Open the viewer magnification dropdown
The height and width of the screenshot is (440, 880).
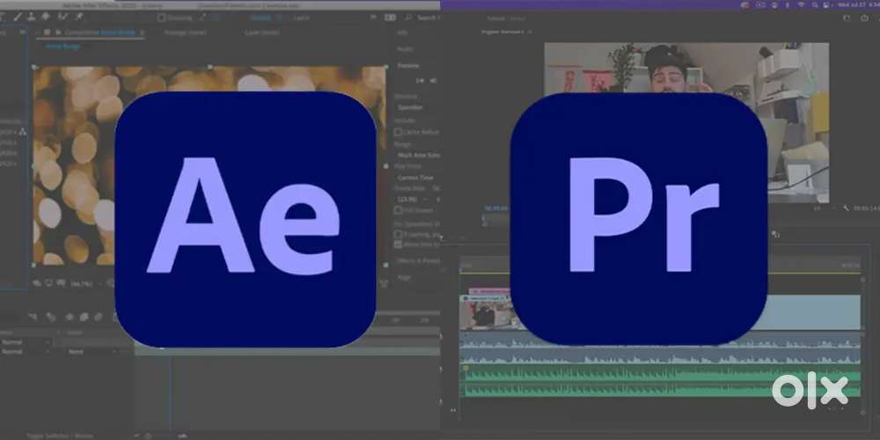click(x=84, y=284)
